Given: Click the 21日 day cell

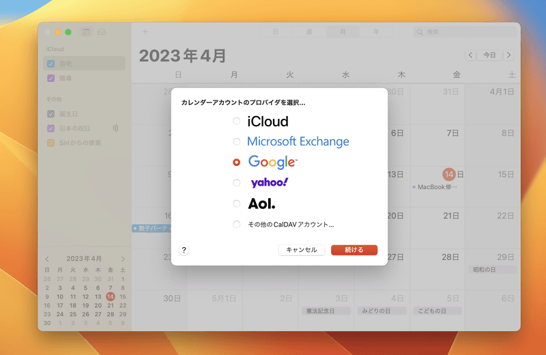Looking at the screenshot, I should [x=437, y=228].
